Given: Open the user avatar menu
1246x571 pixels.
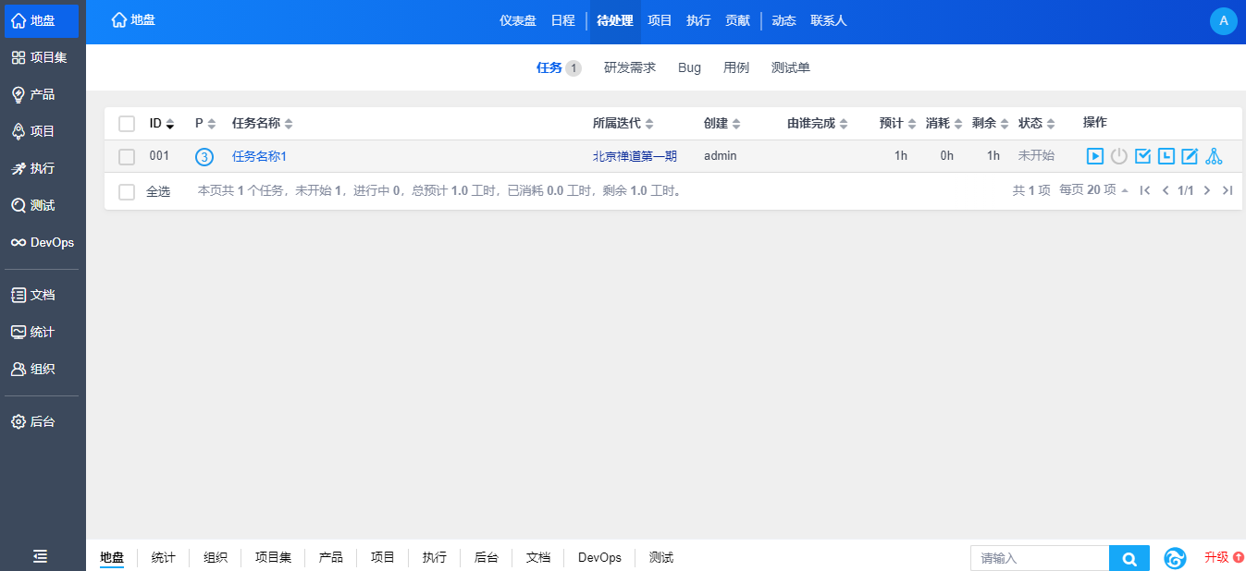Looking at the screenshot, I should tap(1223, 21).
